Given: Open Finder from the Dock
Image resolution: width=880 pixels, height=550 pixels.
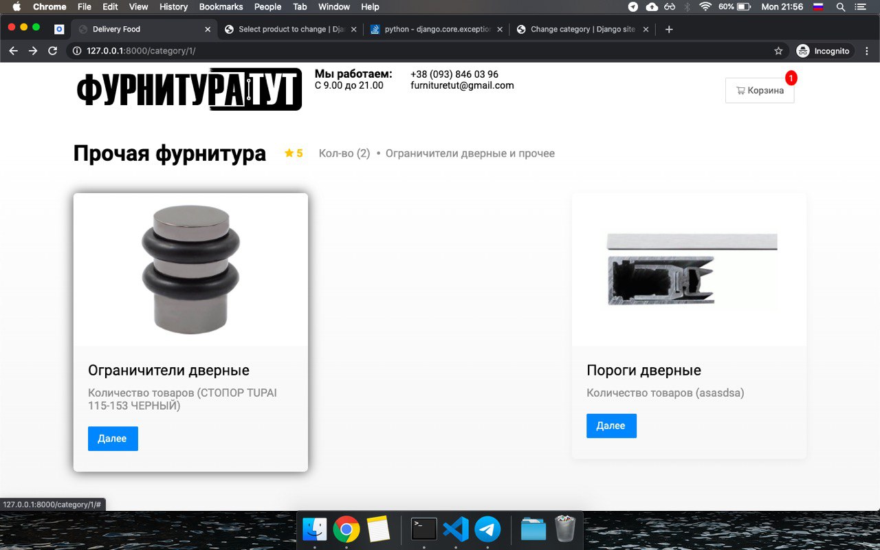Looking at the screenshot, I should (x=314, y=529).
